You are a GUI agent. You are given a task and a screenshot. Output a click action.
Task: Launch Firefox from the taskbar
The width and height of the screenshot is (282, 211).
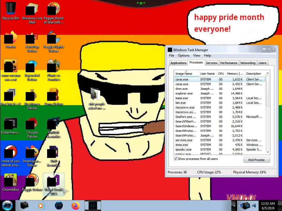click(x=76, y=206)
